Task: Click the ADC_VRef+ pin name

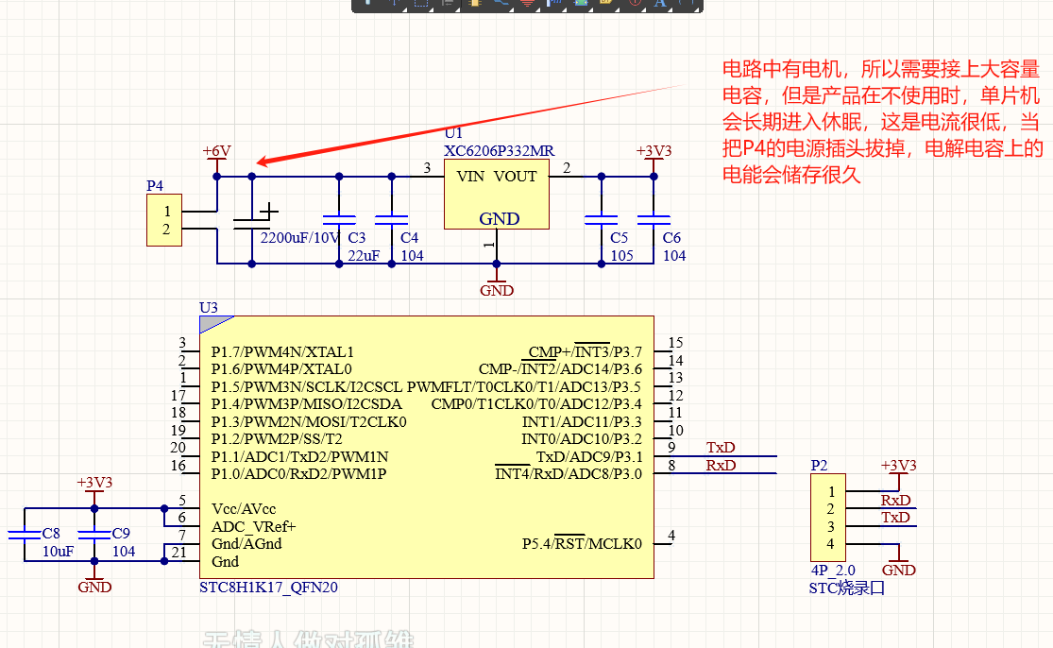Action: [x=254, y=526]
